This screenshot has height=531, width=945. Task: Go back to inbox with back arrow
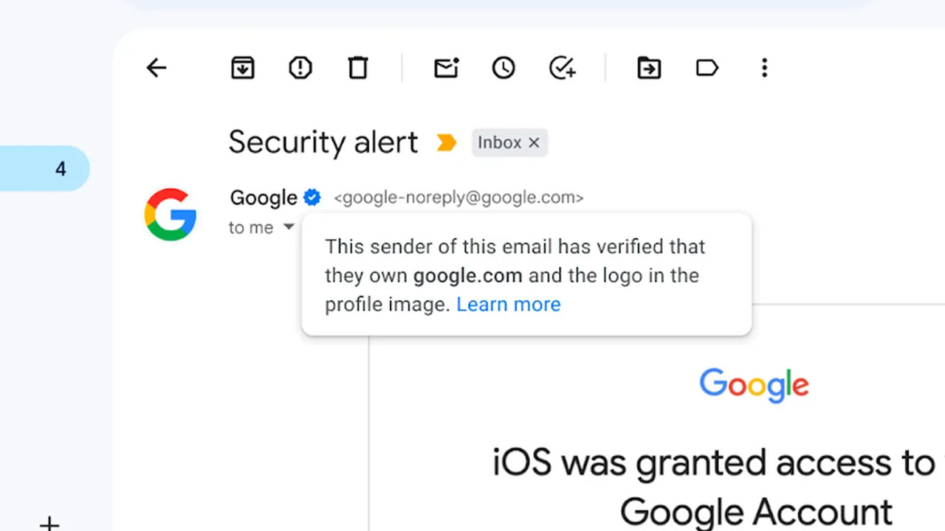pyautogui.click(x=157, y=69)
